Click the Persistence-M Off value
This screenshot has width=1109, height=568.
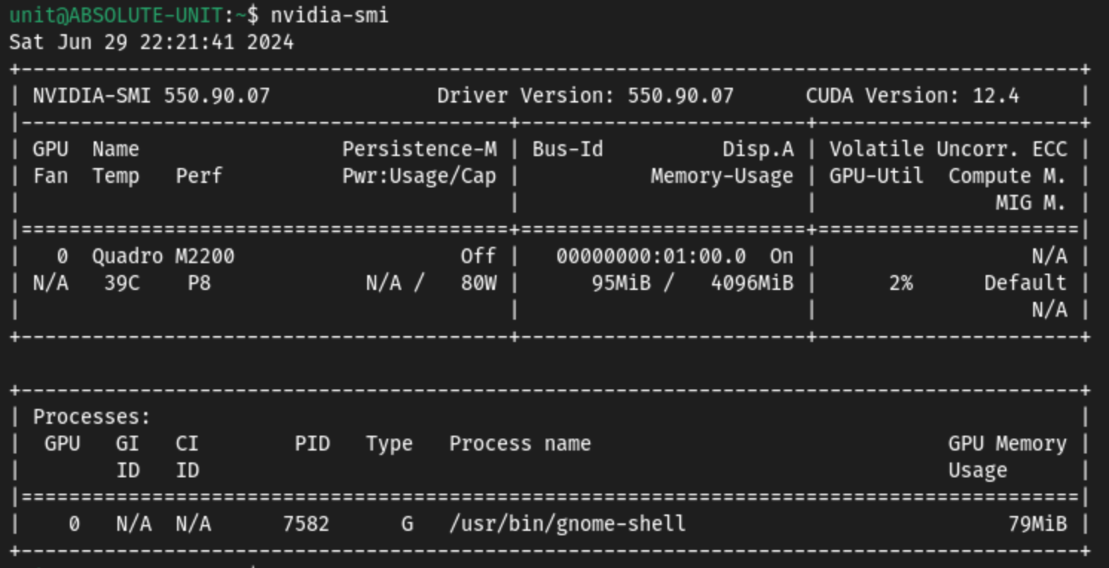[x=478, y=256]
